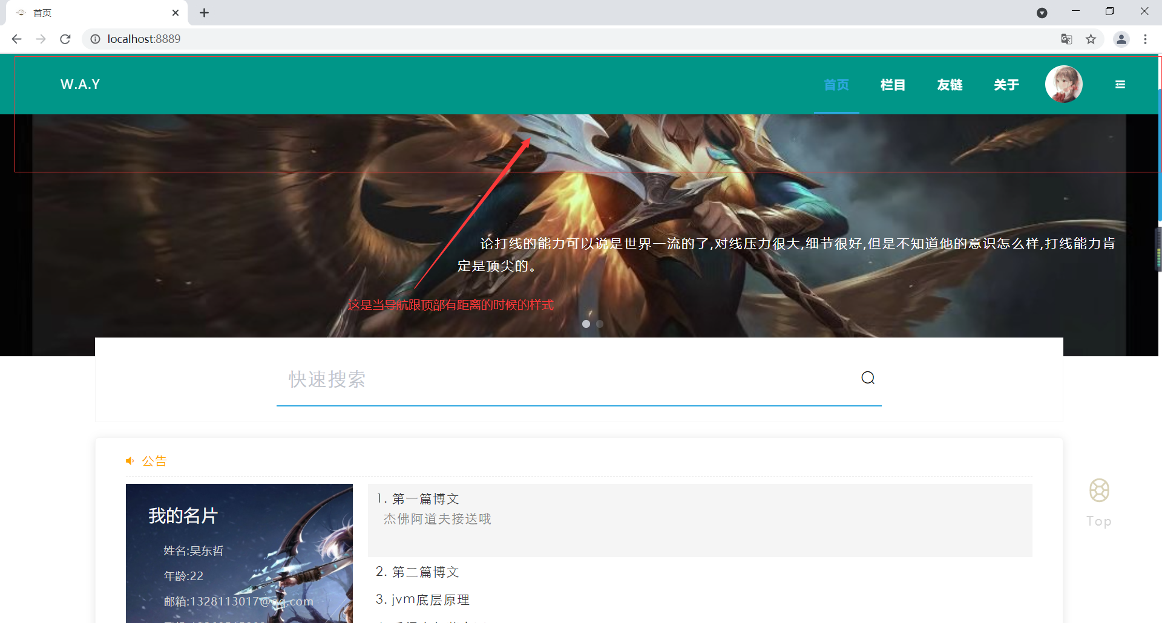Switch to the 首页 browser tab
1162x623 pixels.
[42, 12]
